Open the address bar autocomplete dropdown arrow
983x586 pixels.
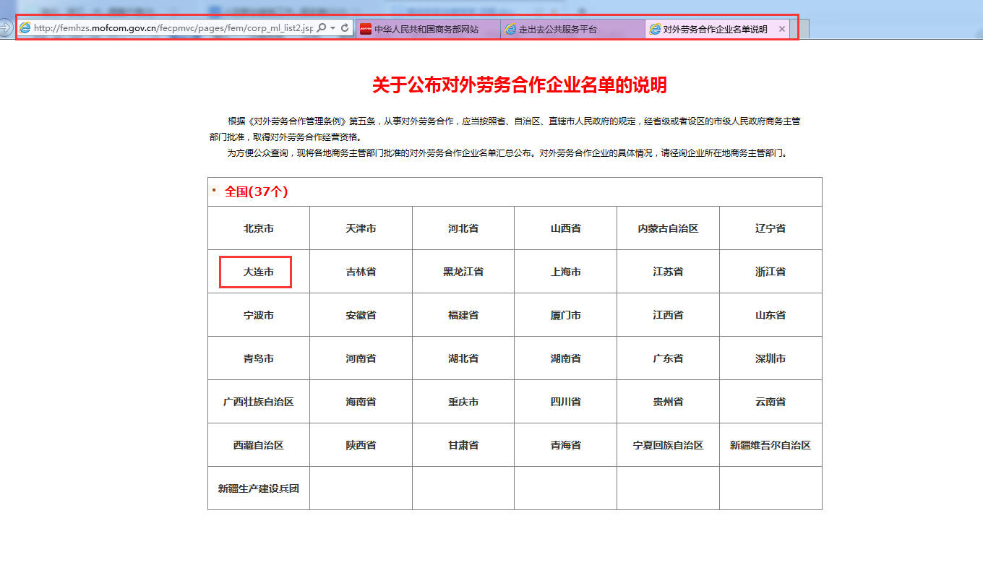332,28
